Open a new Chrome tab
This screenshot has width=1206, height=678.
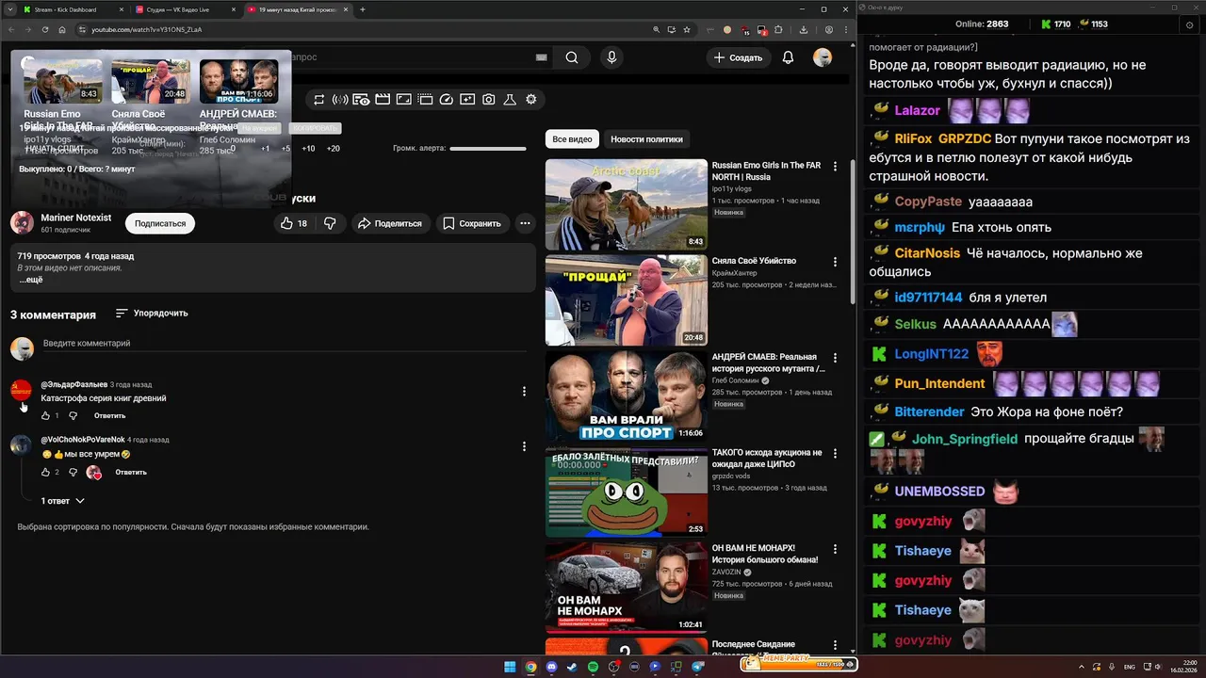click(x=363, y=9)
